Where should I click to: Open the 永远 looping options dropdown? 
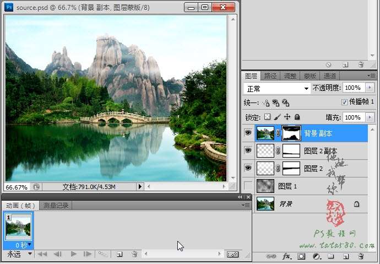[x=30, y=254]
